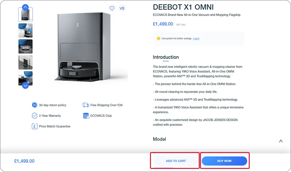Jump back to top with chevron button
Image resolution: width=291 pixels, height=172 pixels.
(x=281, y=141)
